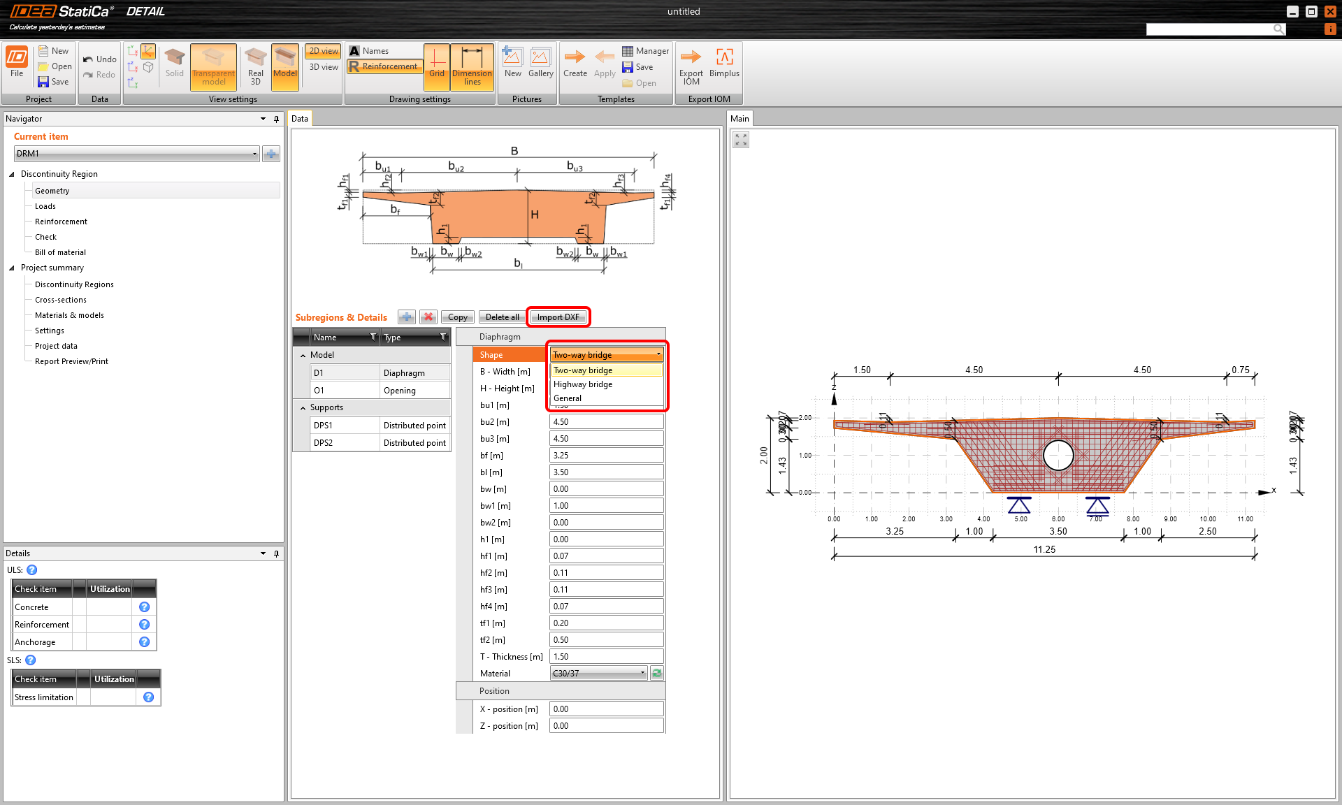Click the T - Thickness input field

click(x=605, y=657)
